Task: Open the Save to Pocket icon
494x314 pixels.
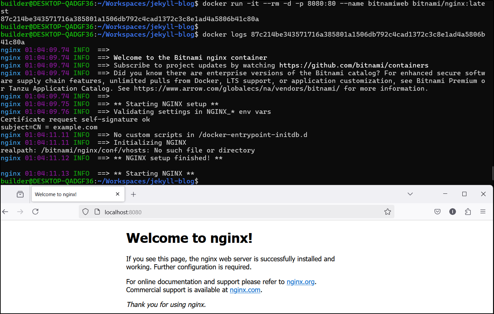Action: (437, 212)
